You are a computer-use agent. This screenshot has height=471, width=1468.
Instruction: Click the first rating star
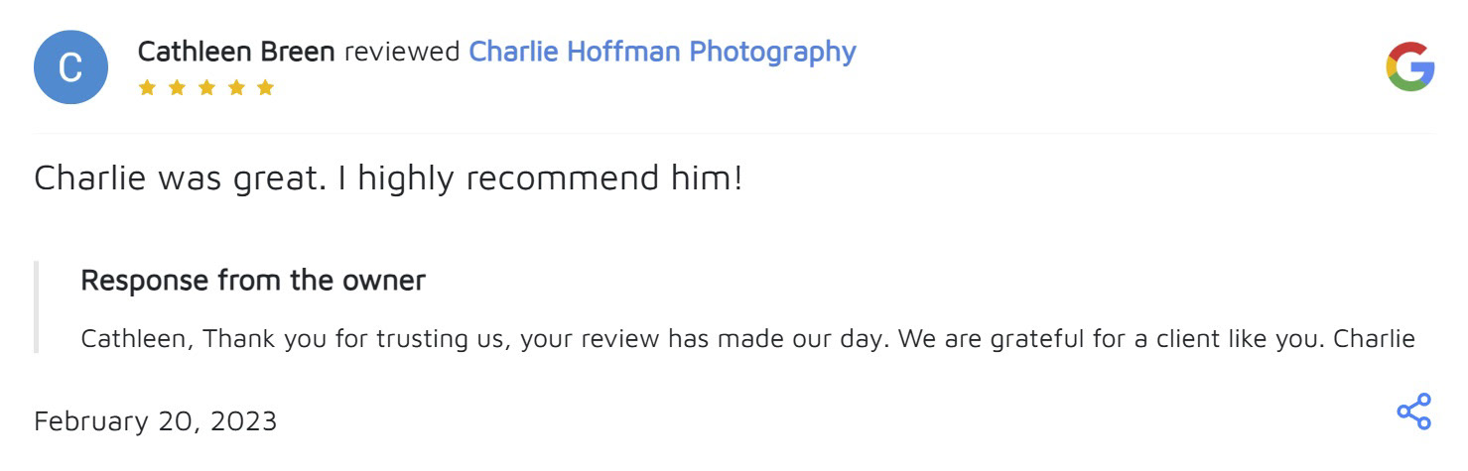click(147, 87)
